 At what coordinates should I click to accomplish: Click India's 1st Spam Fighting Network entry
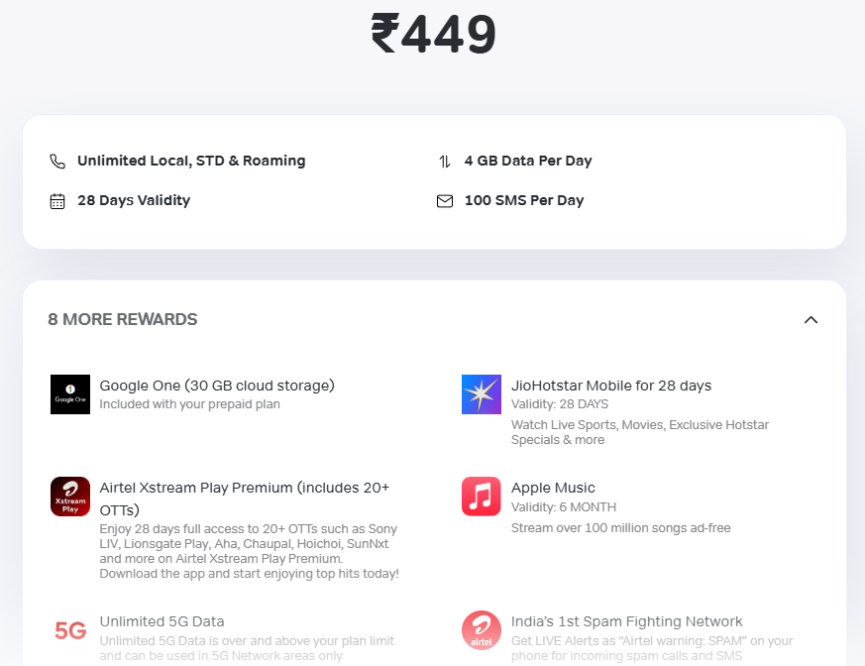point(627,621)
